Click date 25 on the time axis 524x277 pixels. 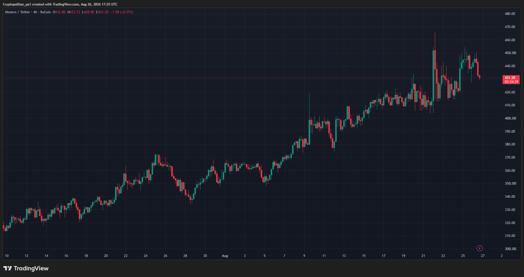[x=463, y=255]
